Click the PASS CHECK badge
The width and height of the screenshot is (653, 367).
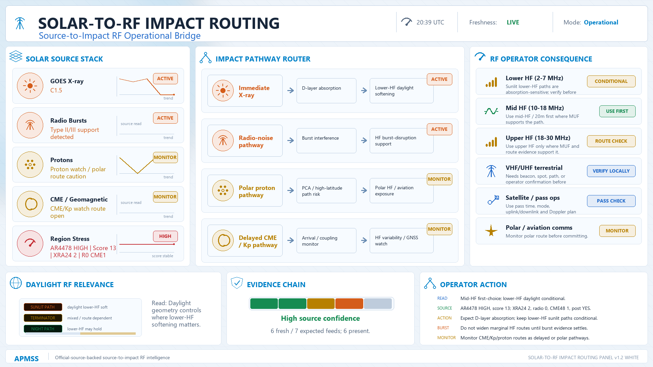[611, 201]
